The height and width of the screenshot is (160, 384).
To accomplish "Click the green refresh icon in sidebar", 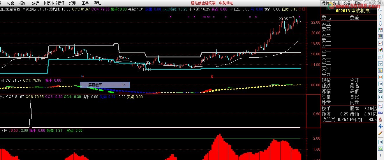I will [380, 149].
